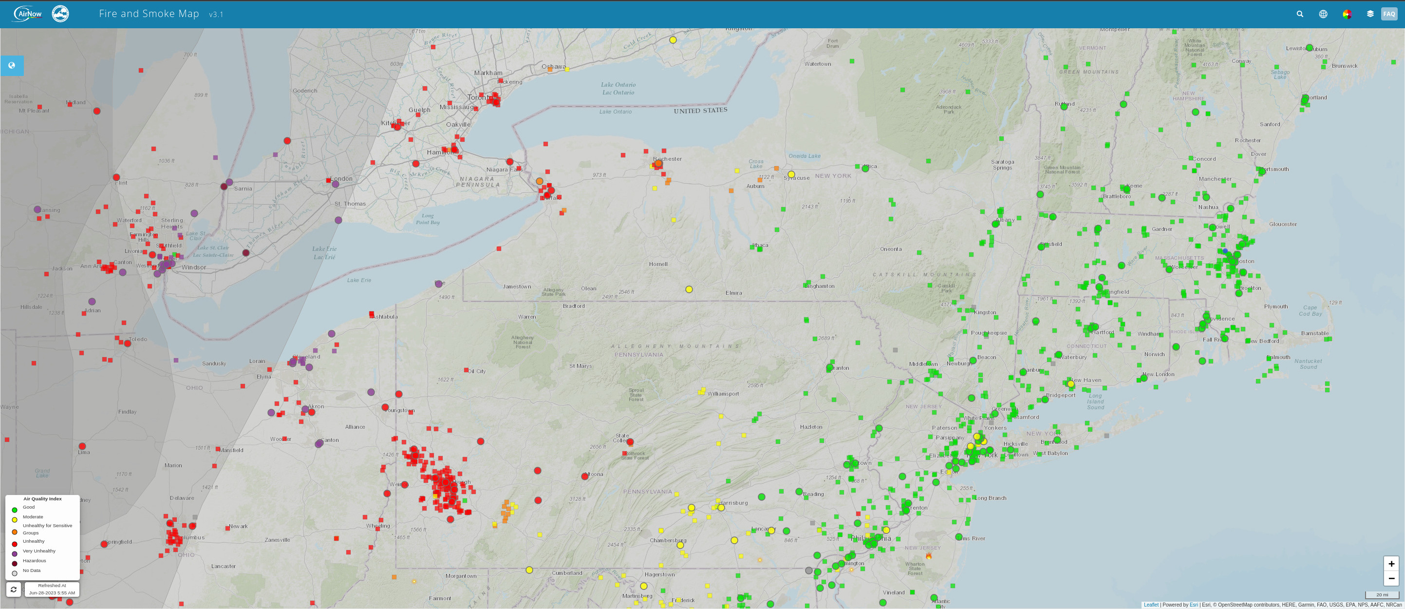Refresh the map data

14,590
